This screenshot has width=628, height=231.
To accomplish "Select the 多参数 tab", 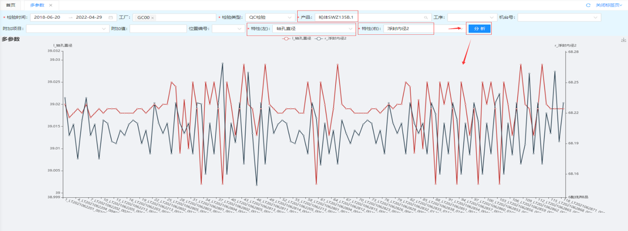I will tap(37, 5).
